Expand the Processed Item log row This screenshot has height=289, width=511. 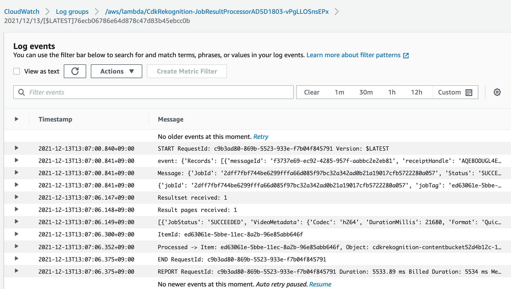coord(17,246)
